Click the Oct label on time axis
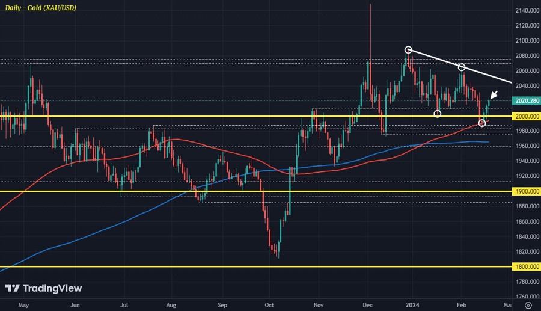Screen dimensions: 541x311 pos(269,305)
